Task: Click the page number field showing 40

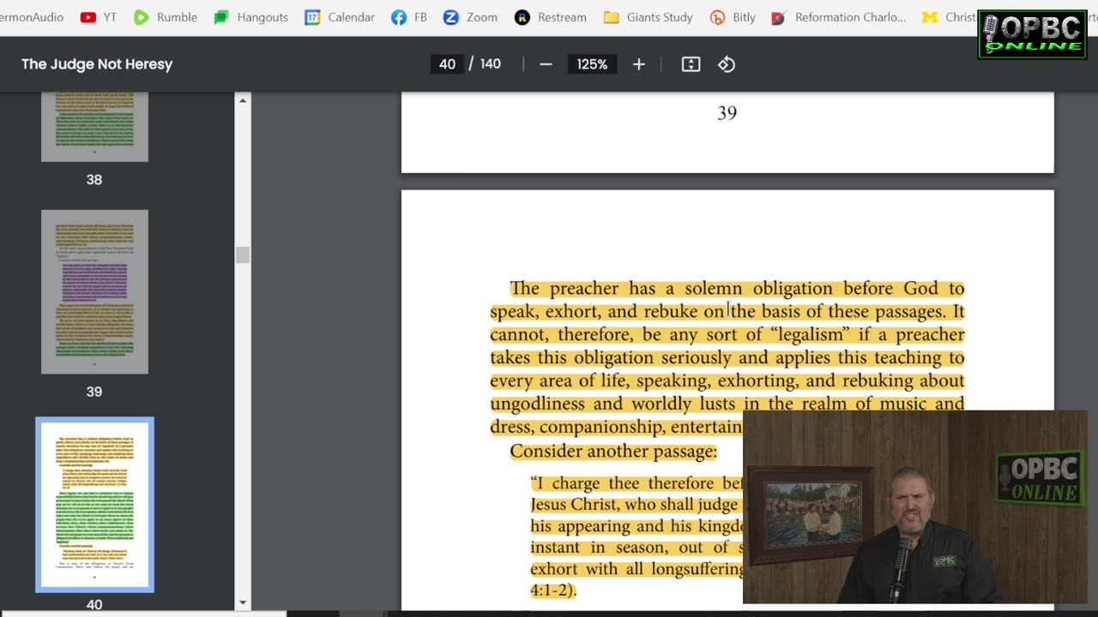Action: 447,64
